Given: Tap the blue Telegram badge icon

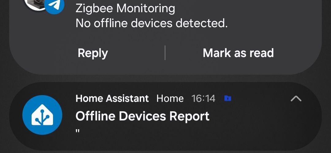Looking at the screenshot, I should pos(54,5).
